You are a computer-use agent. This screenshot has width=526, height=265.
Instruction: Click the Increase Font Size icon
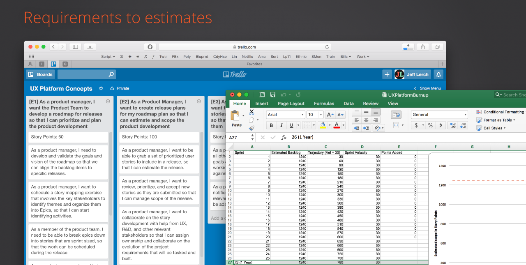click(x=331, y=115)
